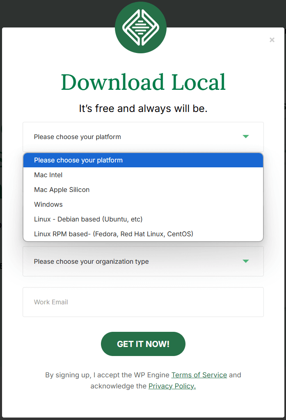The height and width of the screenshot is (420, 286).
Task: Click the 'Download Local' heading text
Action: [143, 82]
